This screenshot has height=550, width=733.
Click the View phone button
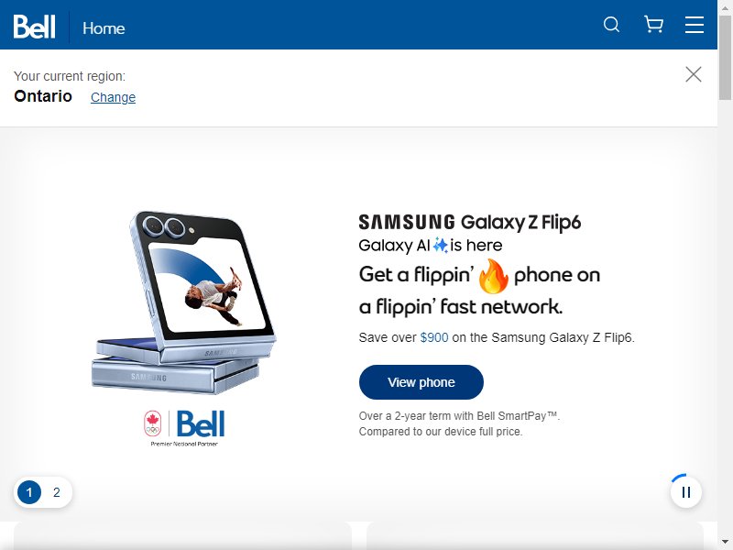(x=421, y=382)
